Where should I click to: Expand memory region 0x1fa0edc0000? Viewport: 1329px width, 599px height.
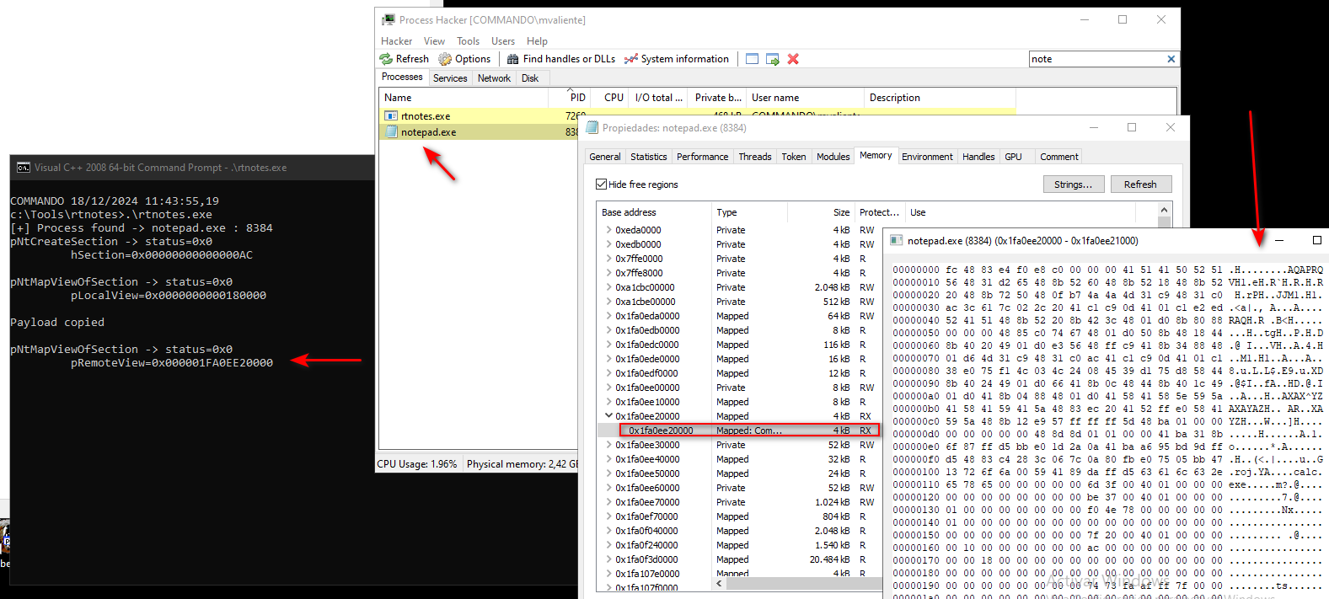608,345
